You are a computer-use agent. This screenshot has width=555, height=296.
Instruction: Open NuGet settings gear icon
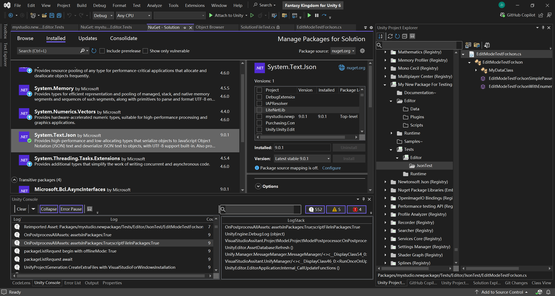pyautogui.click(x=362, y=51)
